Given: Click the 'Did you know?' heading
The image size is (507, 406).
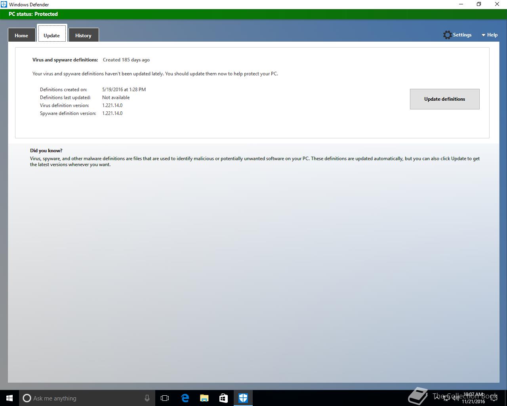Looking at the screenshot, I should [46, 151].
